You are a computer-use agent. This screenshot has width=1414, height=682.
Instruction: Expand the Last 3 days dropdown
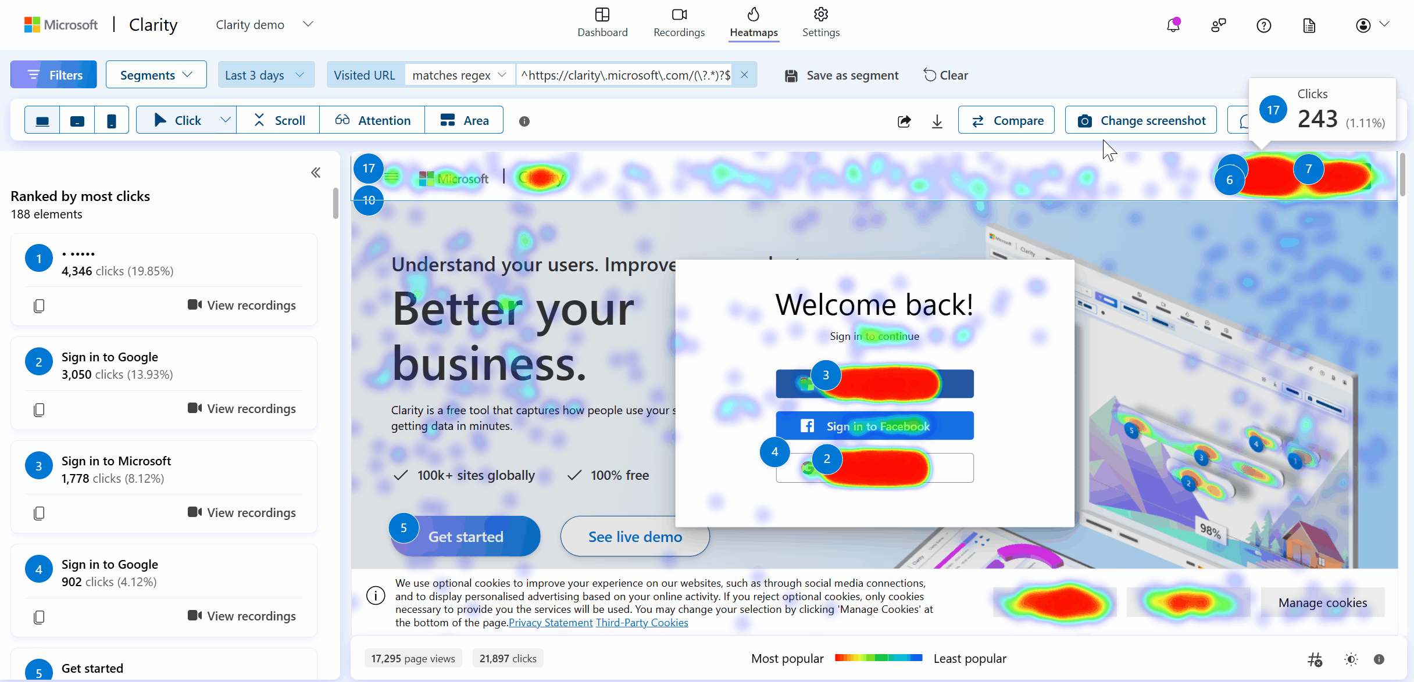pyautogui.click(x=264, y=75)
